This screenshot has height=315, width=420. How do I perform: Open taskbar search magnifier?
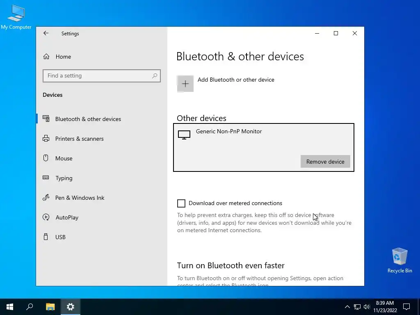point(30,307)
